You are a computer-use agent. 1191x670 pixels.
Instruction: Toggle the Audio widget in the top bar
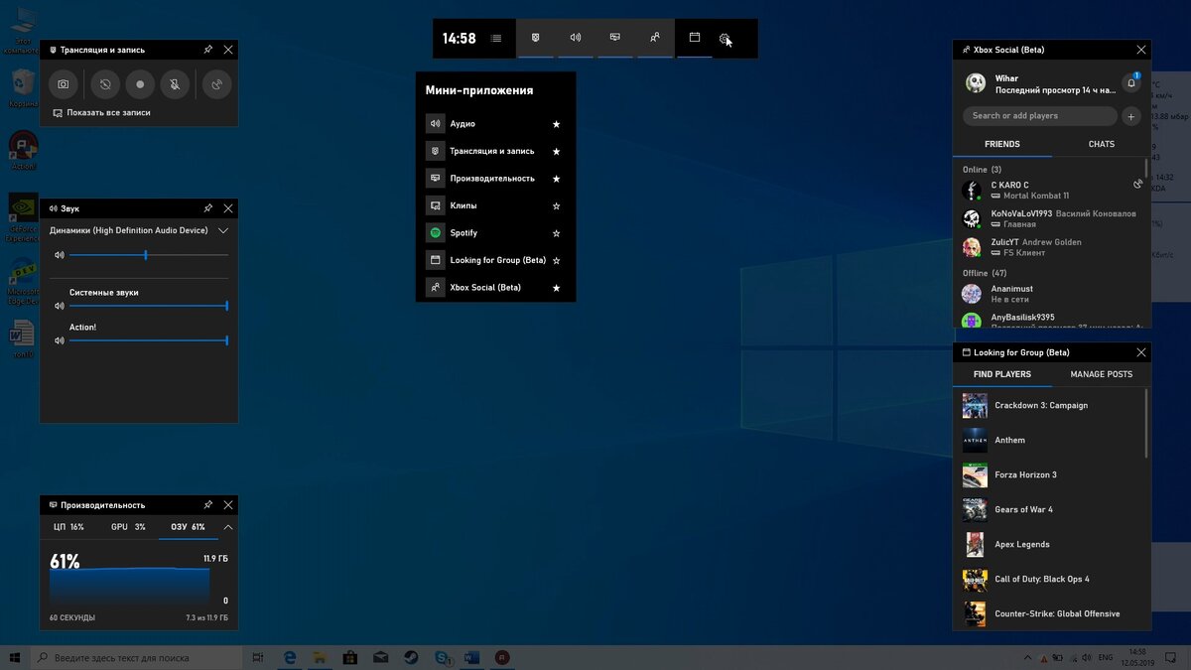[x=576, y=38]
